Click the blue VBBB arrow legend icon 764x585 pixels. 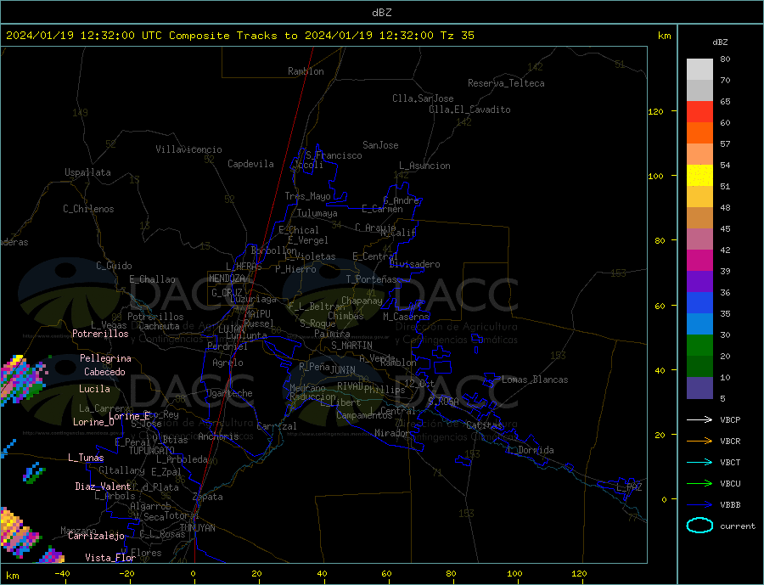[700, 505]
